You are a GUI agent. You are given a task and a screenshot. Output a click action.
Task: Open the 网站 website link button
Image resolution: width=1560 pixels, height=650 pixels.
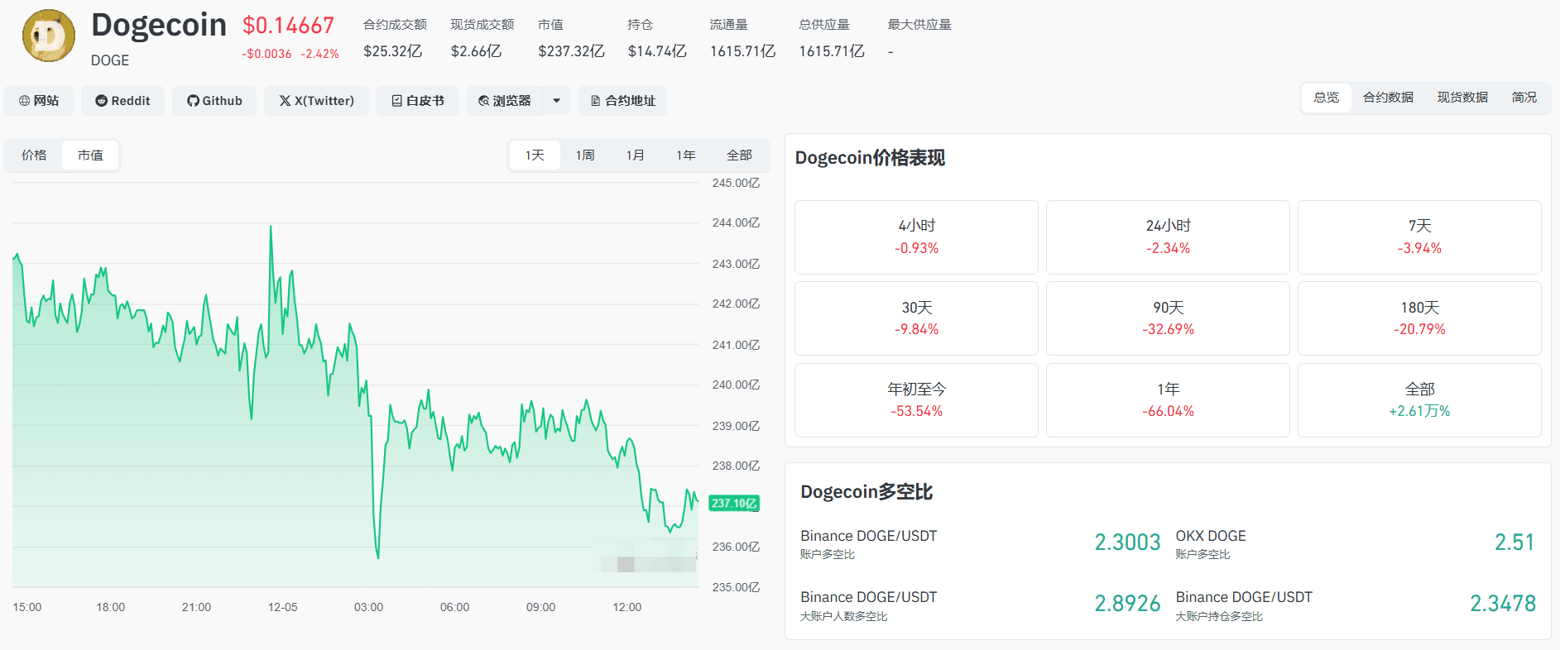point(39,101)
